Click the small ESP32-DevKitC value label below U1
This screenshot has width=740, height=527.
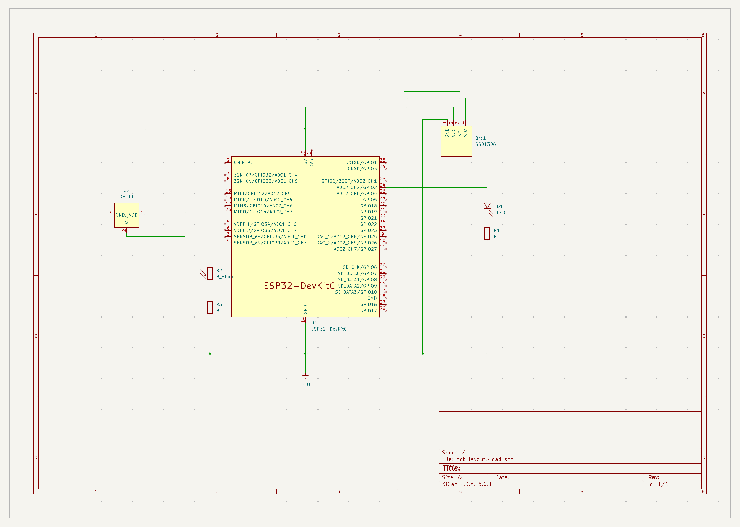(x=329, y=329)
